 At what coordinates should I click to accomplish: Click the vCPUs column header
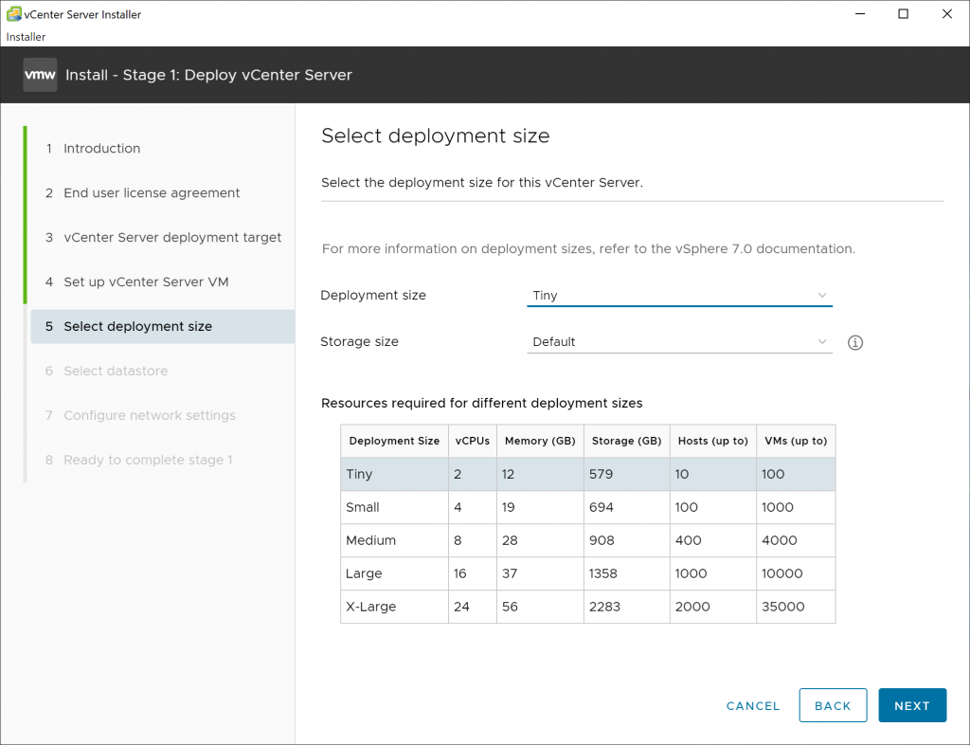[x=473, y=441]
